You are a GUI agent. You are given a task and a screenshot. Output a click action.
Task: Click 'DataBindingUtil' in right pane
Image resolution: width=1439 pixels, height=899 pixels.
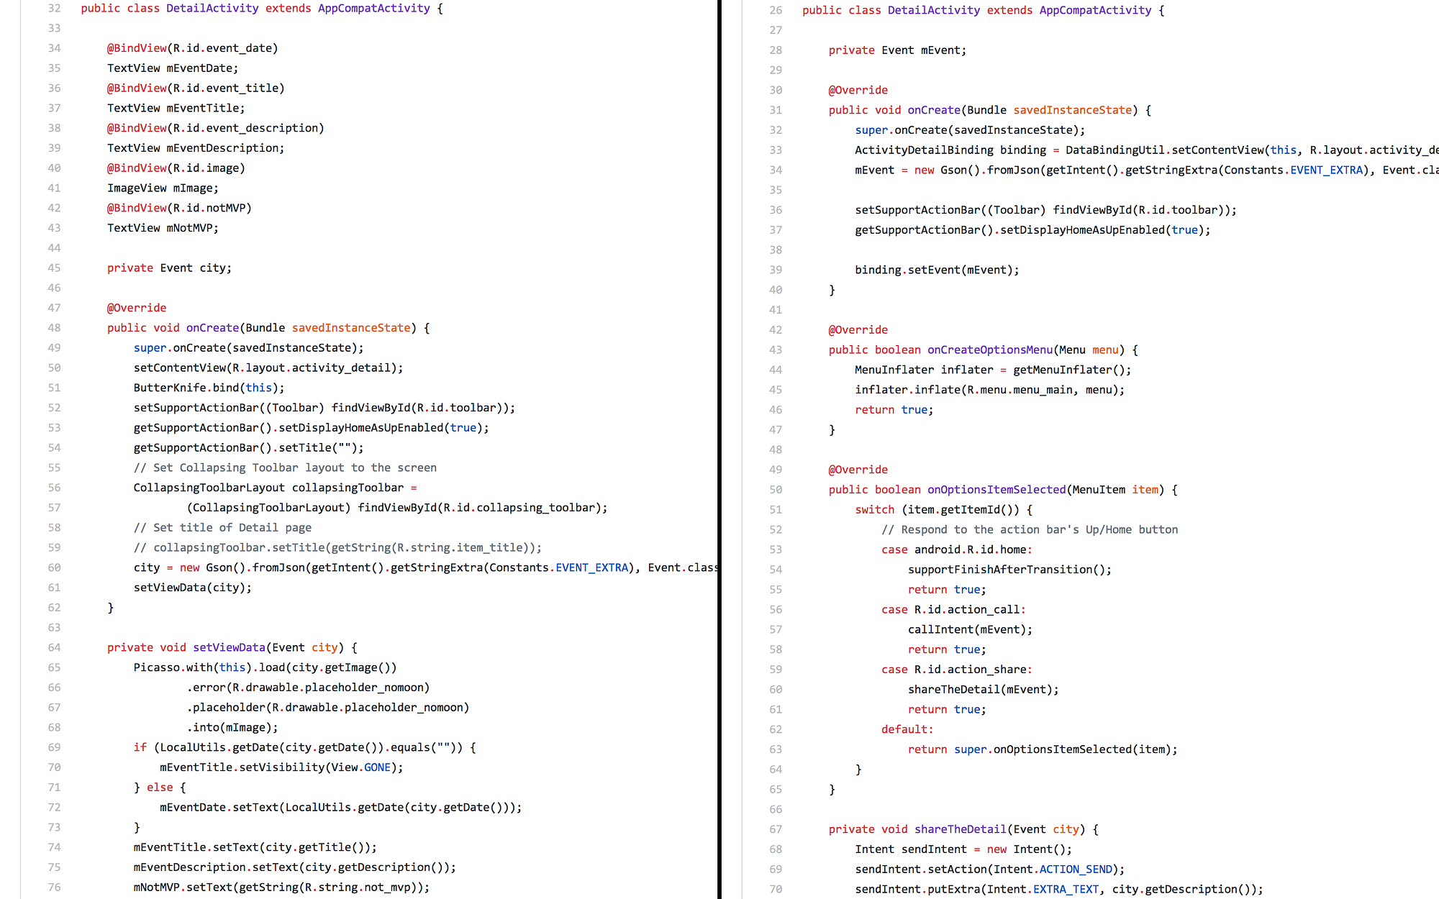point(1114,150)
